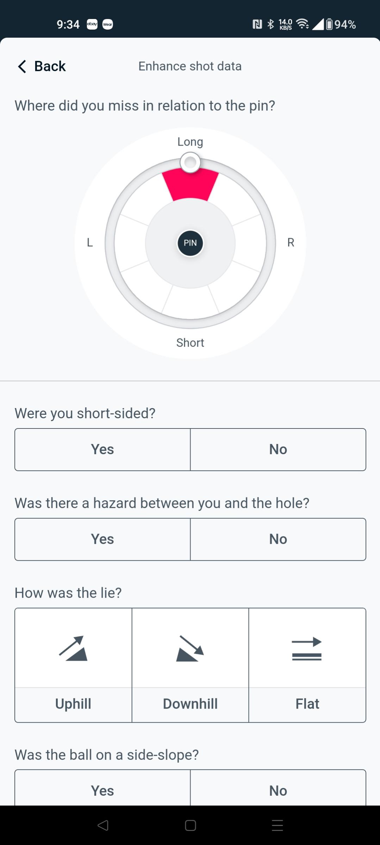This screenshot has height=845, width=380.
Task: Choose Yes for short-sided question
Action: pos(102,449)
